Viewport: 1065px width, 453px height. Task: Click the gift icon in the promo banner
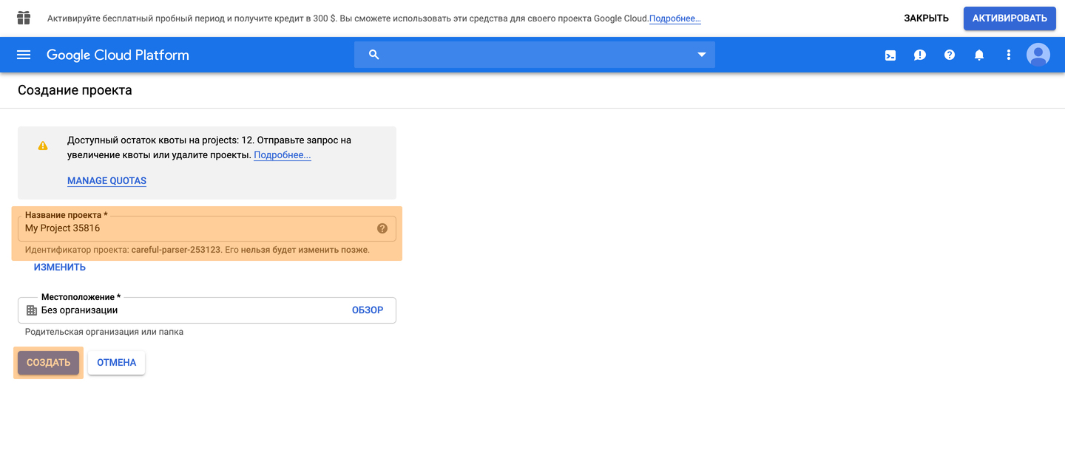tap(24, 18)
